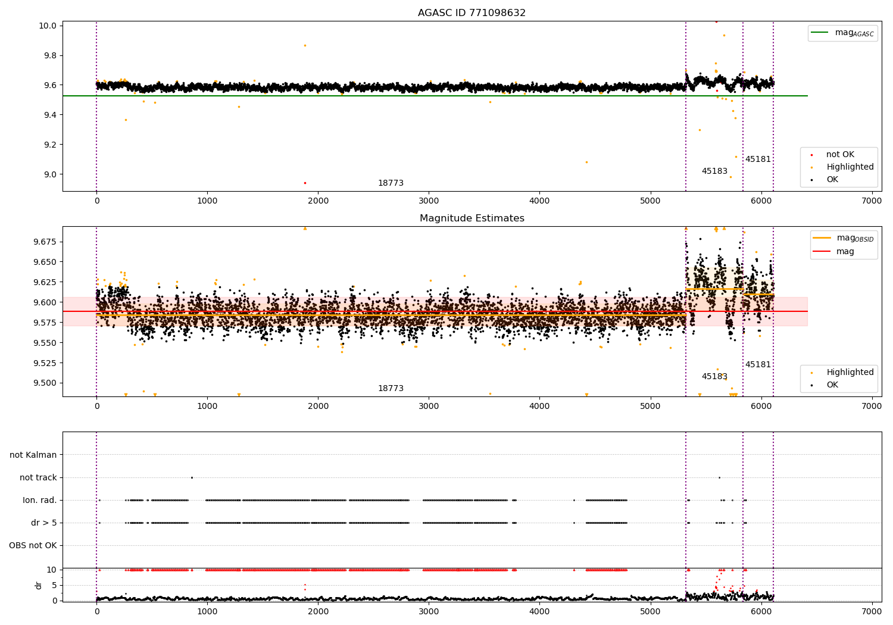
Task: Click "OK" legend entry below Highlighted in top plot
Action: pos(832,180)
